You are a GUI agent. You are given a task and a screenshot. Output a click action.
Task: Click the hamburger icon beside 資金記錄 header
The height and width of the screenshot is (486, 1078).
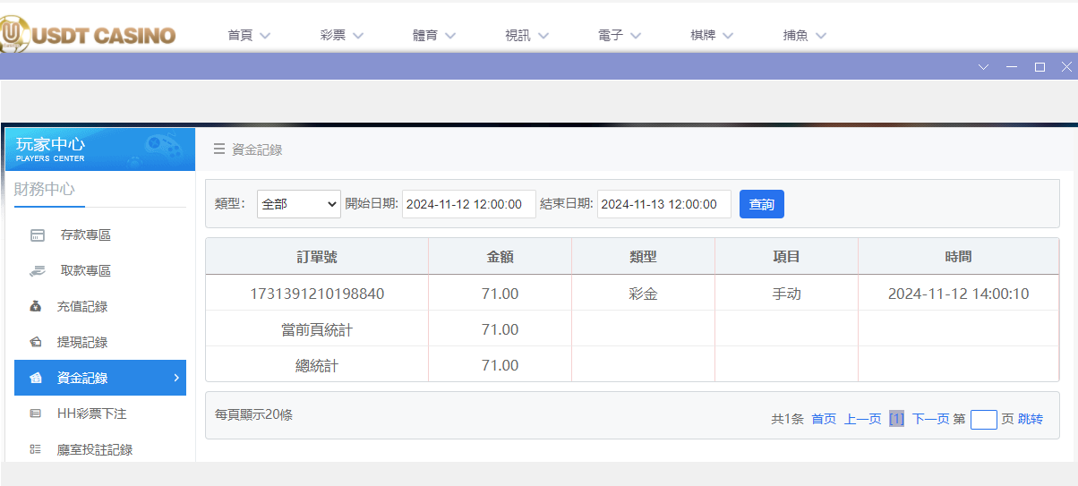tap(219, 149)
